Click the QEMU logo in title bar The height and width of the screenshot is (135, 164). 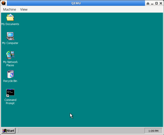point(4,3)
